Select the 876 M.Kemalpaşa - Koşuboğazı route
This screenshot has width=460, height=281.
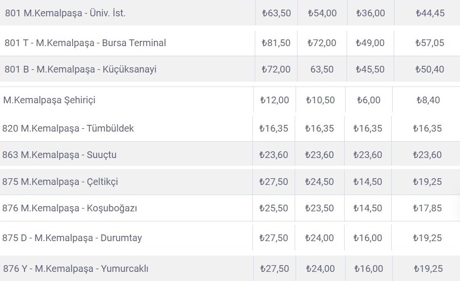pyautogui.click(x=70, y=208)
